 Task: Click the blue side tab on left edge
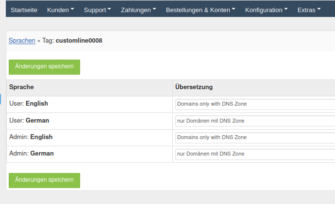(0, 98)
